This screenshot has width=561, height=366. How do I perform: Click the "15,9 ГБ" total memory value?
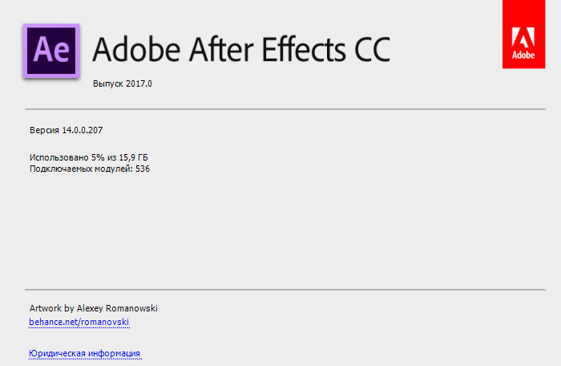click(x=135, y=158)
